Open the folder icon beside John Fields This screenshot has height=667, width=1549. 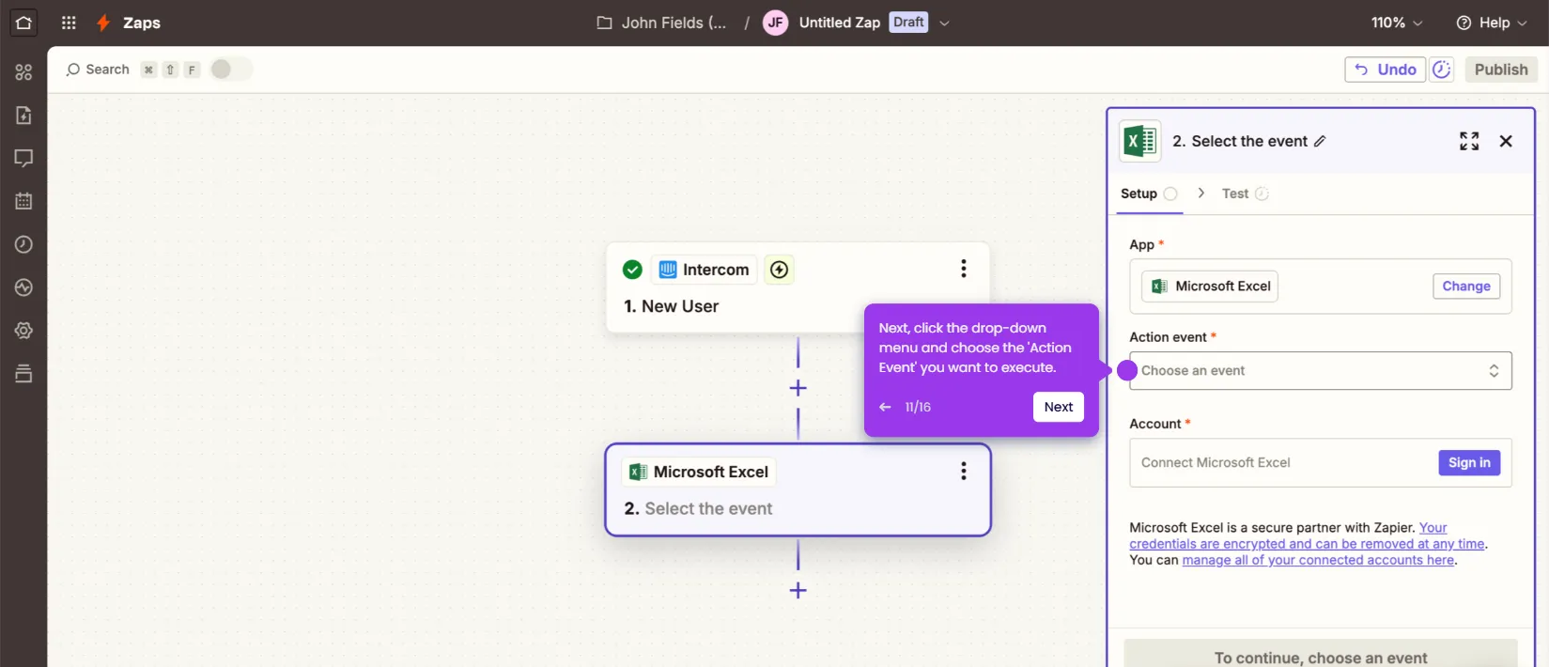605,23
